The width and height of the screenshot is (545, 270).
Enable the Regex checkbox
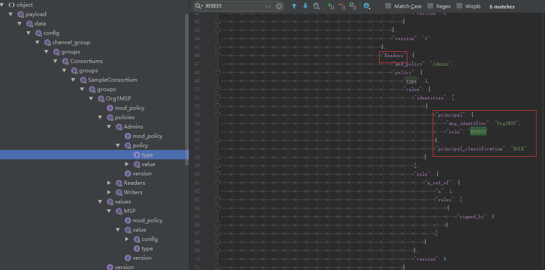[x=430, y=6]
